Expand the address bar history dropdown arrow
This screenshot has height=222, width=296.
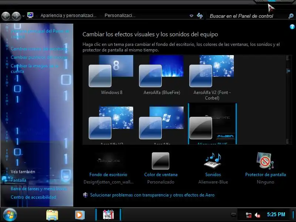191,16
